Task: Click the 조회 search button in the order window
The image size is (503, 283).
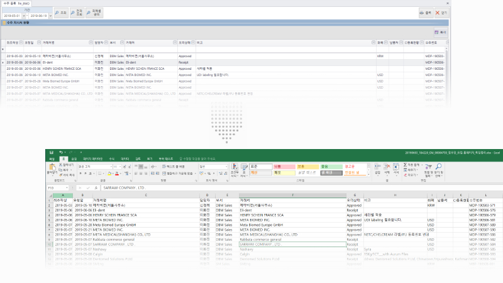Action: click(x=61, y=13)
